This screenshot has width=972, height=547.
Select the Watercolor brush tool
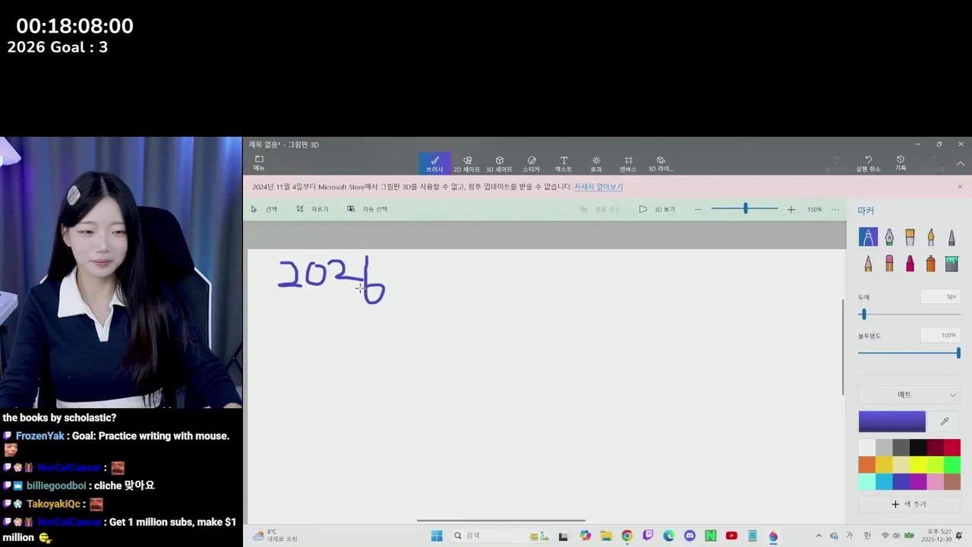click(x=931, y=237)
